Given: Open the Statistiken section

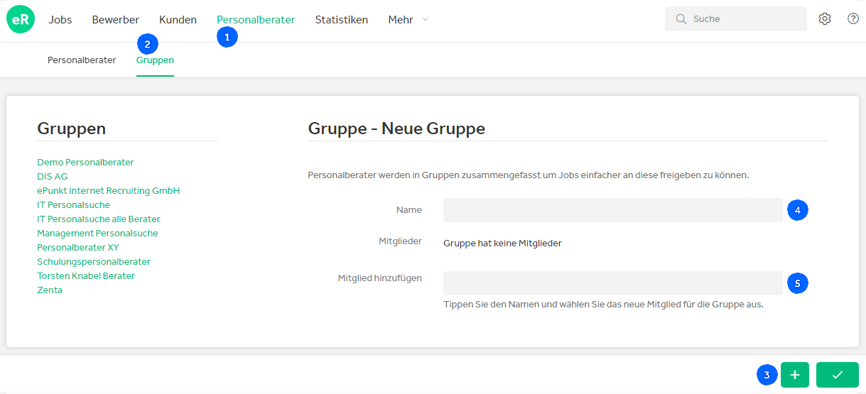Looking at the screenshot, I should (342, 20).
